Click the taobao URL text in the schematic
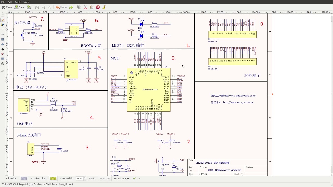The image size is (333, 187). (x=233, y=96)
